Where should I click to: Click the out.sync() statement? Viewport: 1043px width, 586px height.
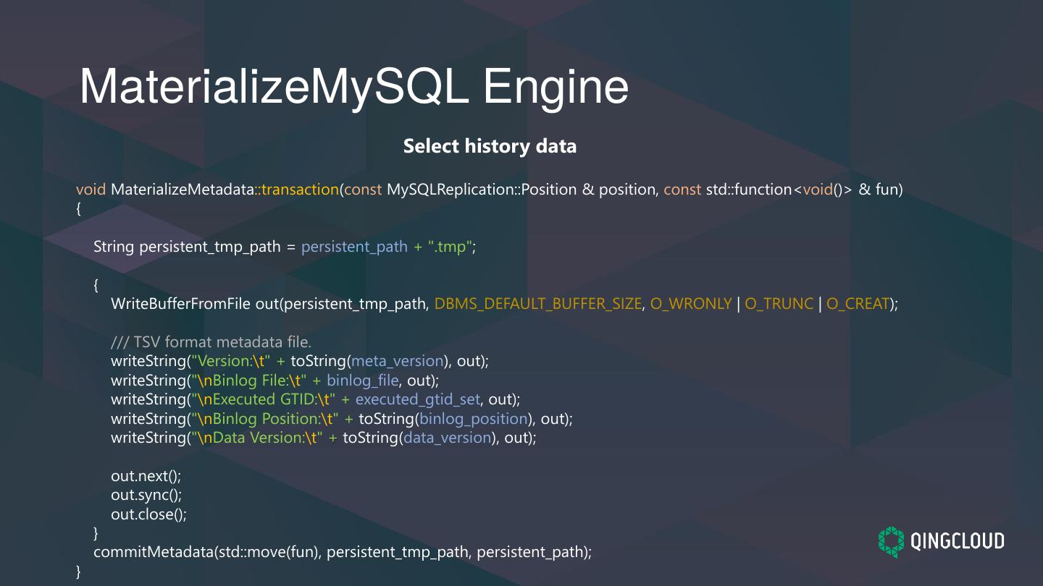(x=146, y=494)
